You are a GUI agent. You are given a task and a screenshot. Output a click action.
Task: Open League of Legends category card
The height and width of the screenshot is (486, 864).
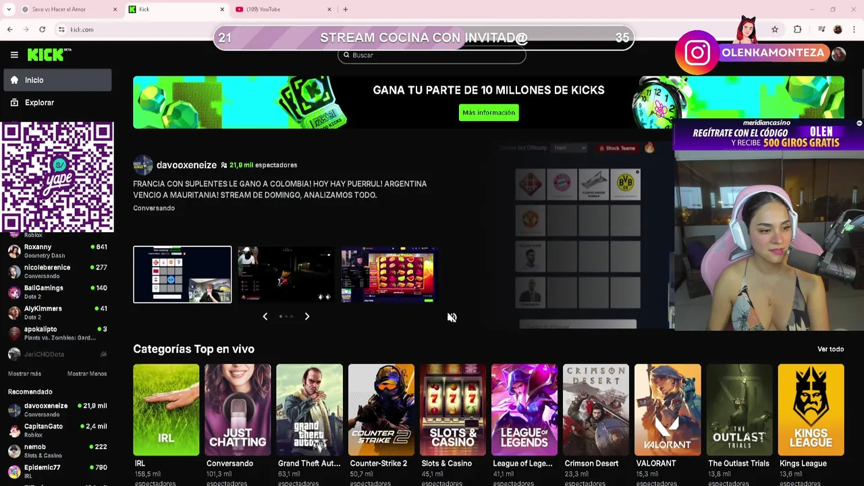(524, 410)
